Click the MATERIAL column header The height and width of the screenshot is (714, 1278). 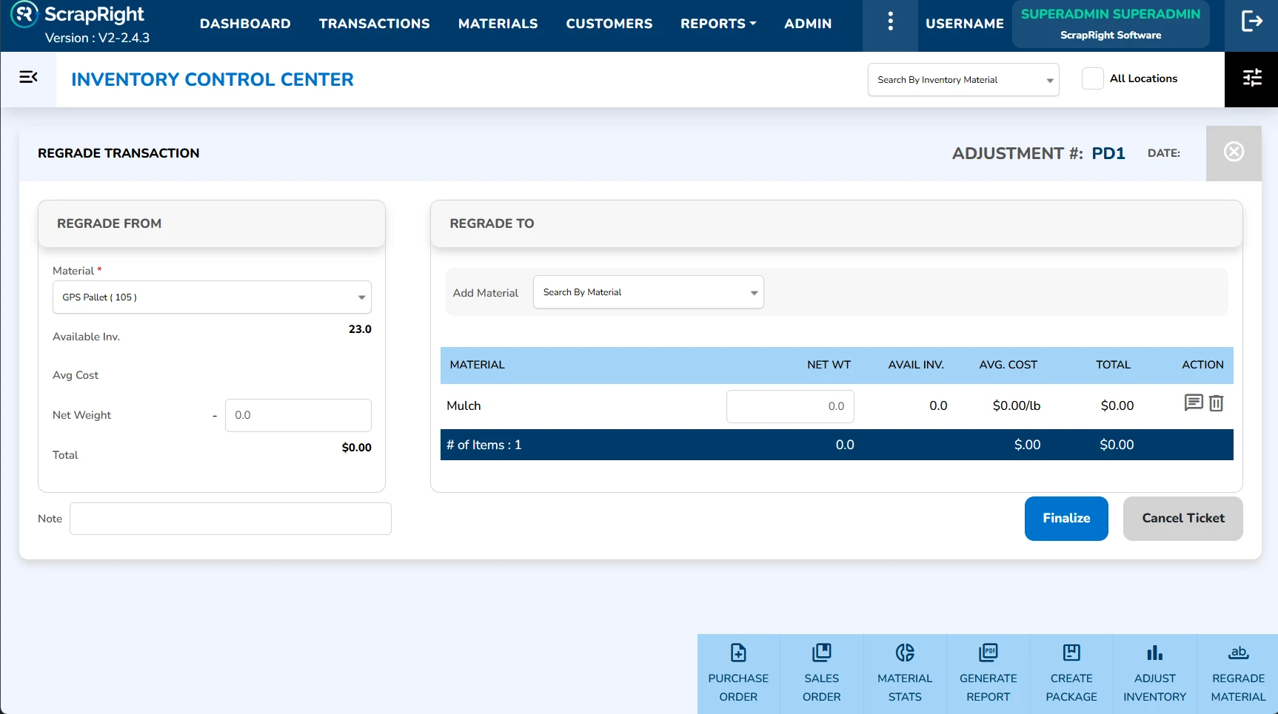click(x=477, y=365)
